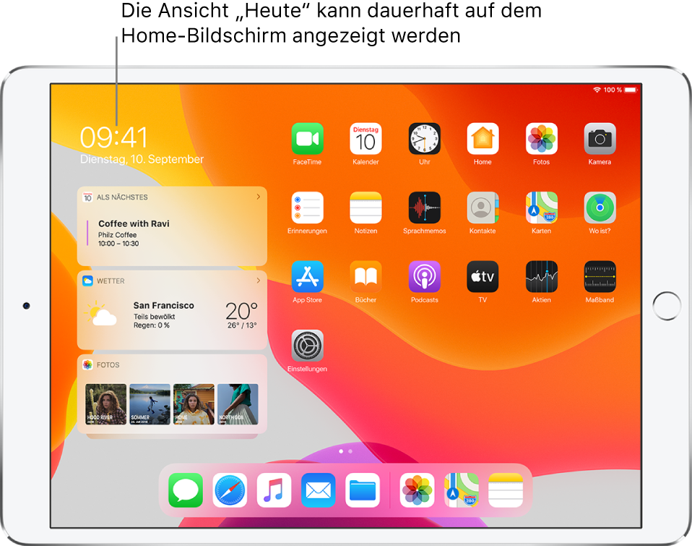Launch the Aktien app

point(541,276)
